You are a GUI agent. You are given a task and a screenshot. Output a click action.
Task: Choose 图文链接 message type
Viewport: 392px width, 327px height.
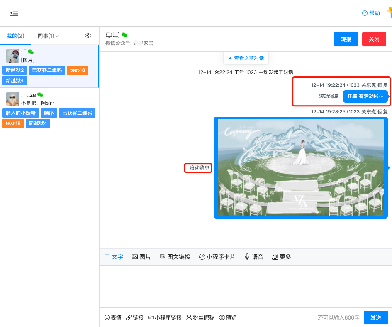175,257
